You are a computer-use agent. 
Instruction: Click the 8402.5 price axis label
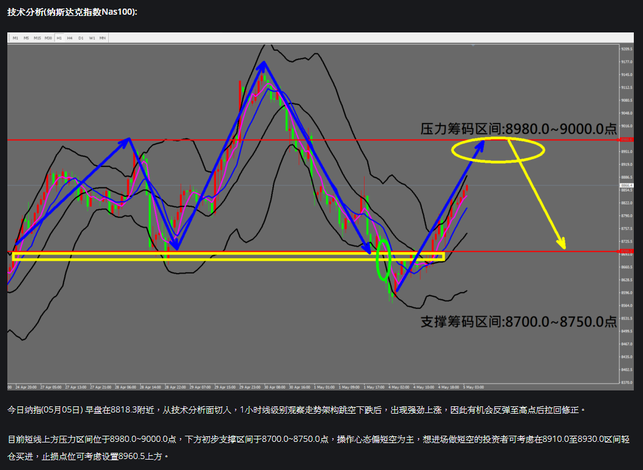pyautogui.click(x=626, y=370)
